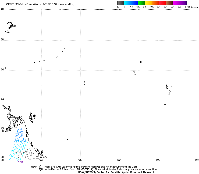
Task: Click the small lake outline near 96E 25N
Action: 84,83
